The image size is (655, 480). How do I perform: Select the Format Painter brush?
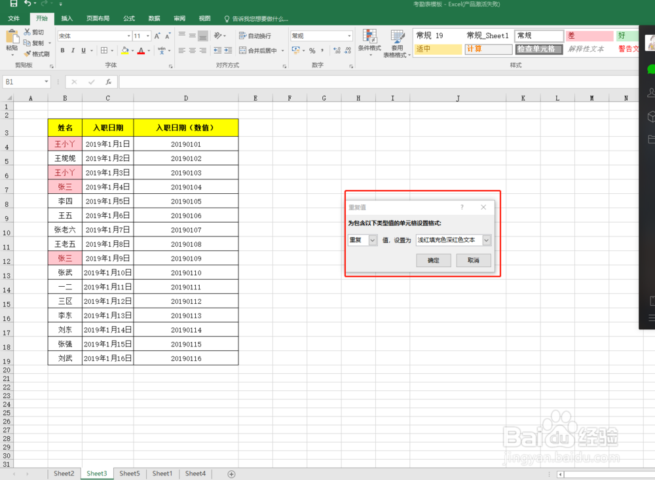[x=28, y=54]
